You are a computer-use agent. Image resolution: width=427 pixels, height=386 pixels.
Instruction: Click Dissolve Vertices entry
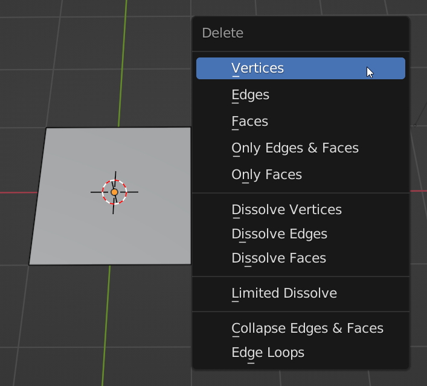[301, 210]
